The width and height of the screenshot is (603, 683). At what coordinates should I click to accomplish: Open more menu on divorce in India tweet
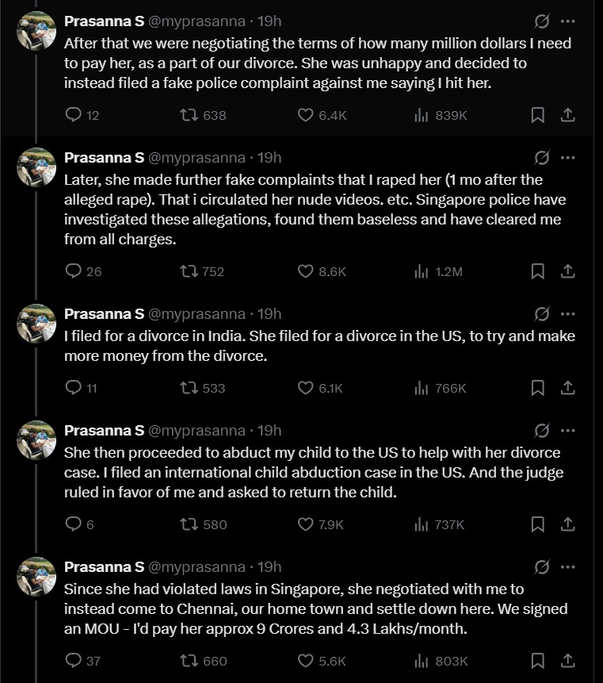[x=567, y=314]
